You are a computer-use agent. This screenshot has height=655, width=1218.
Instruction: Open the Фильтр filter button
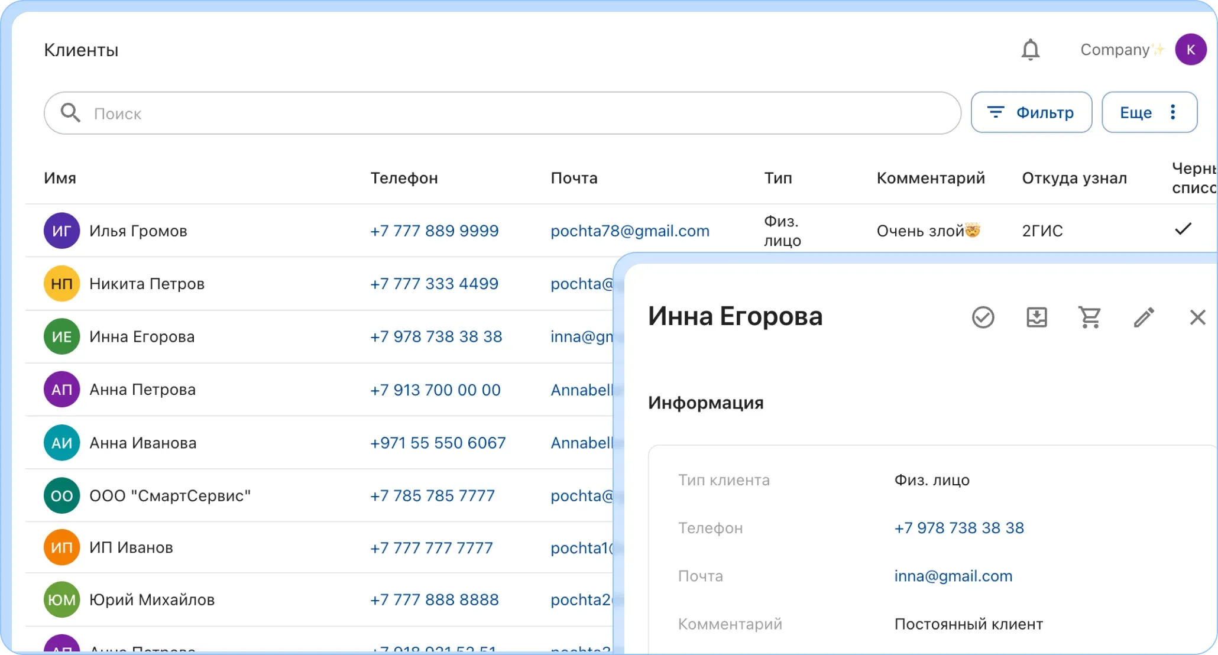click(1031, 112)
